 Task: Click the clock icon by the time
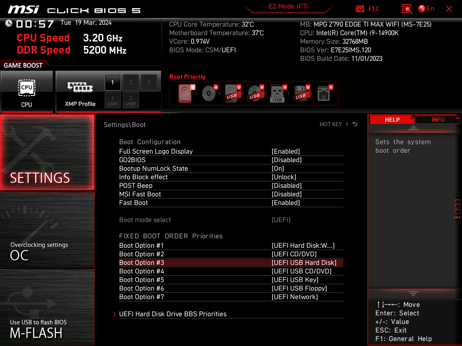coord(9,23)
